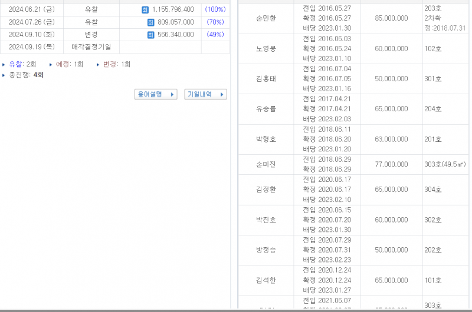
Task: Click the 배당 2023.02.23 date entry
Action: point(327,260)
